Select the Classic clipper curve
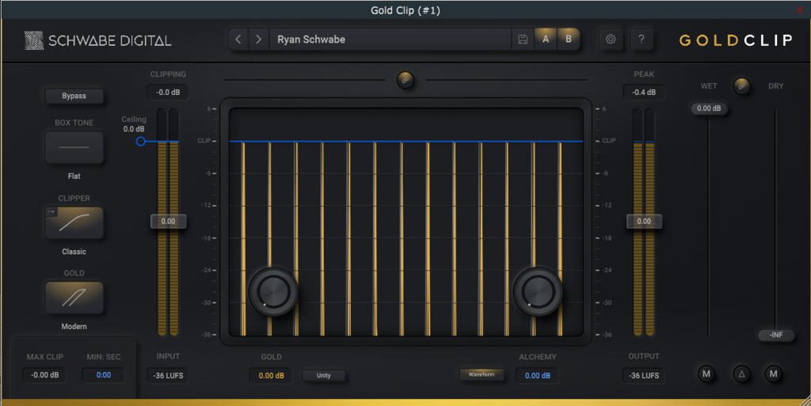 click(x=74, y=222)
